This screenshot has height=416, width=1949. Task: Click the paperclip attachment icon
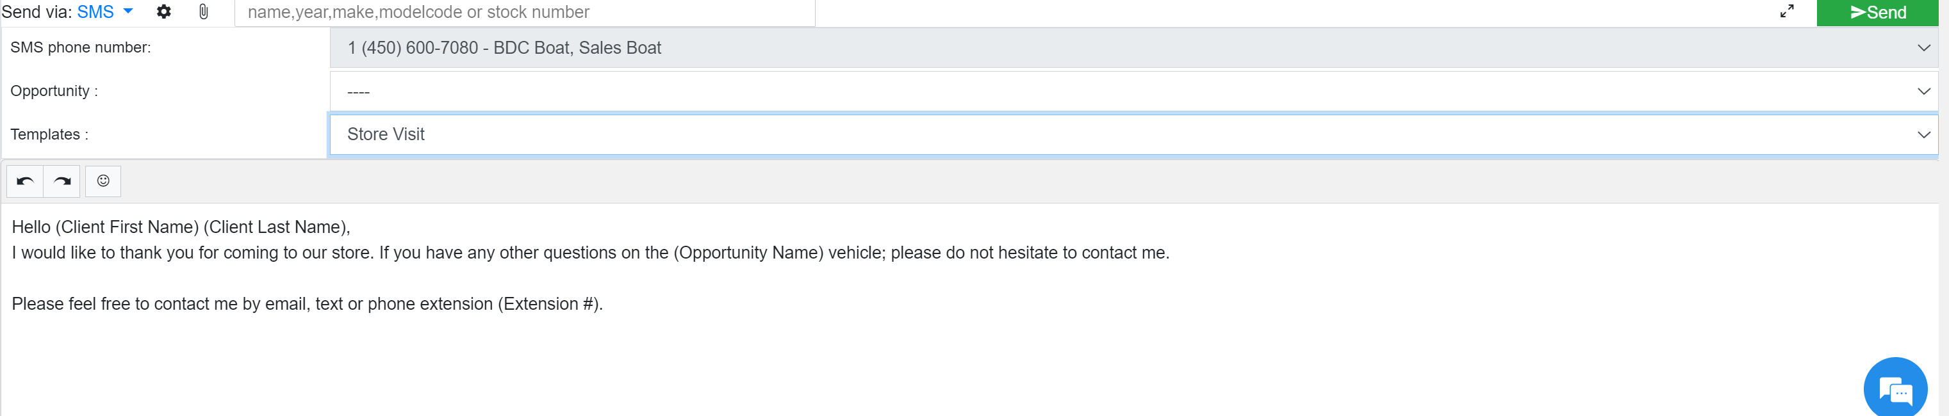coord(204,12)
